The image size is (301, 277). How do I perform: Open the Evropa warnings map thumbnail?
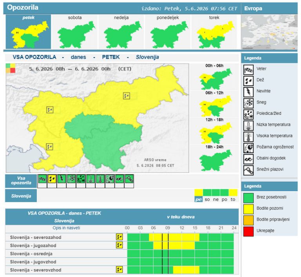point(269,32)
